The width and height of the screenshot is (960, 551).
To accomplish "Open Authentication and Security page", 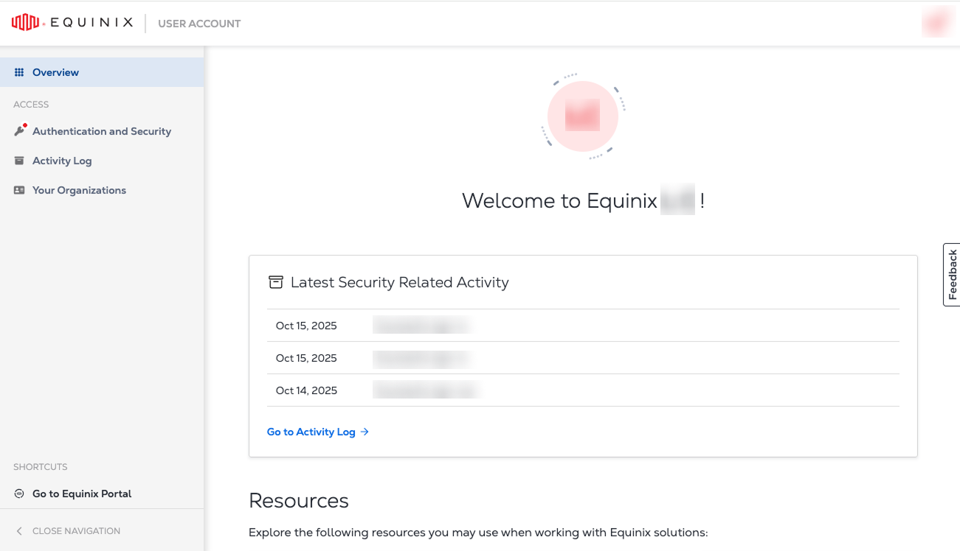I will 102,131.
